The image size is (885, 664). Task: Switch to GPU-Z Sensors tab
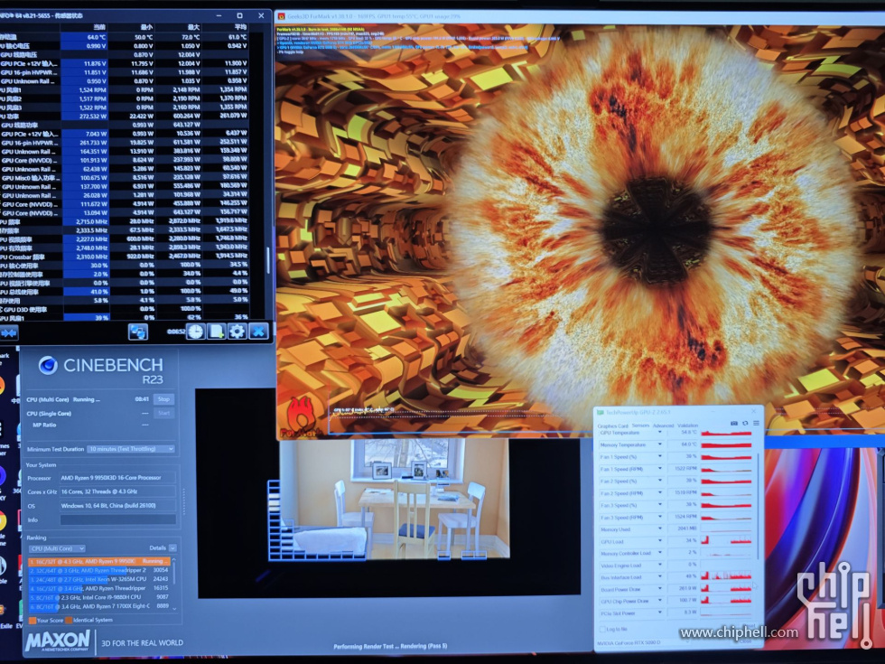click(640, 426)
